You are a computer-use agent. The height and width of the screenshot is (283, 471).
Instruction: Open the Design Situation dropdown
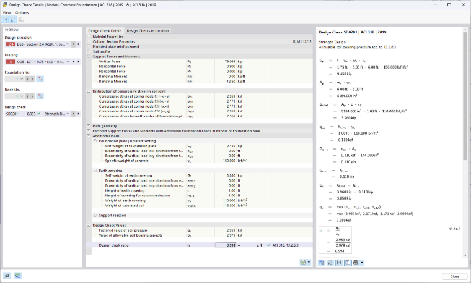point(68,44)
